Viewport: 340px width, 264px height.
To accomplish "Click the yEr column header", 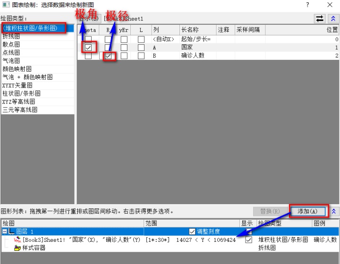I will click(124, 30).
